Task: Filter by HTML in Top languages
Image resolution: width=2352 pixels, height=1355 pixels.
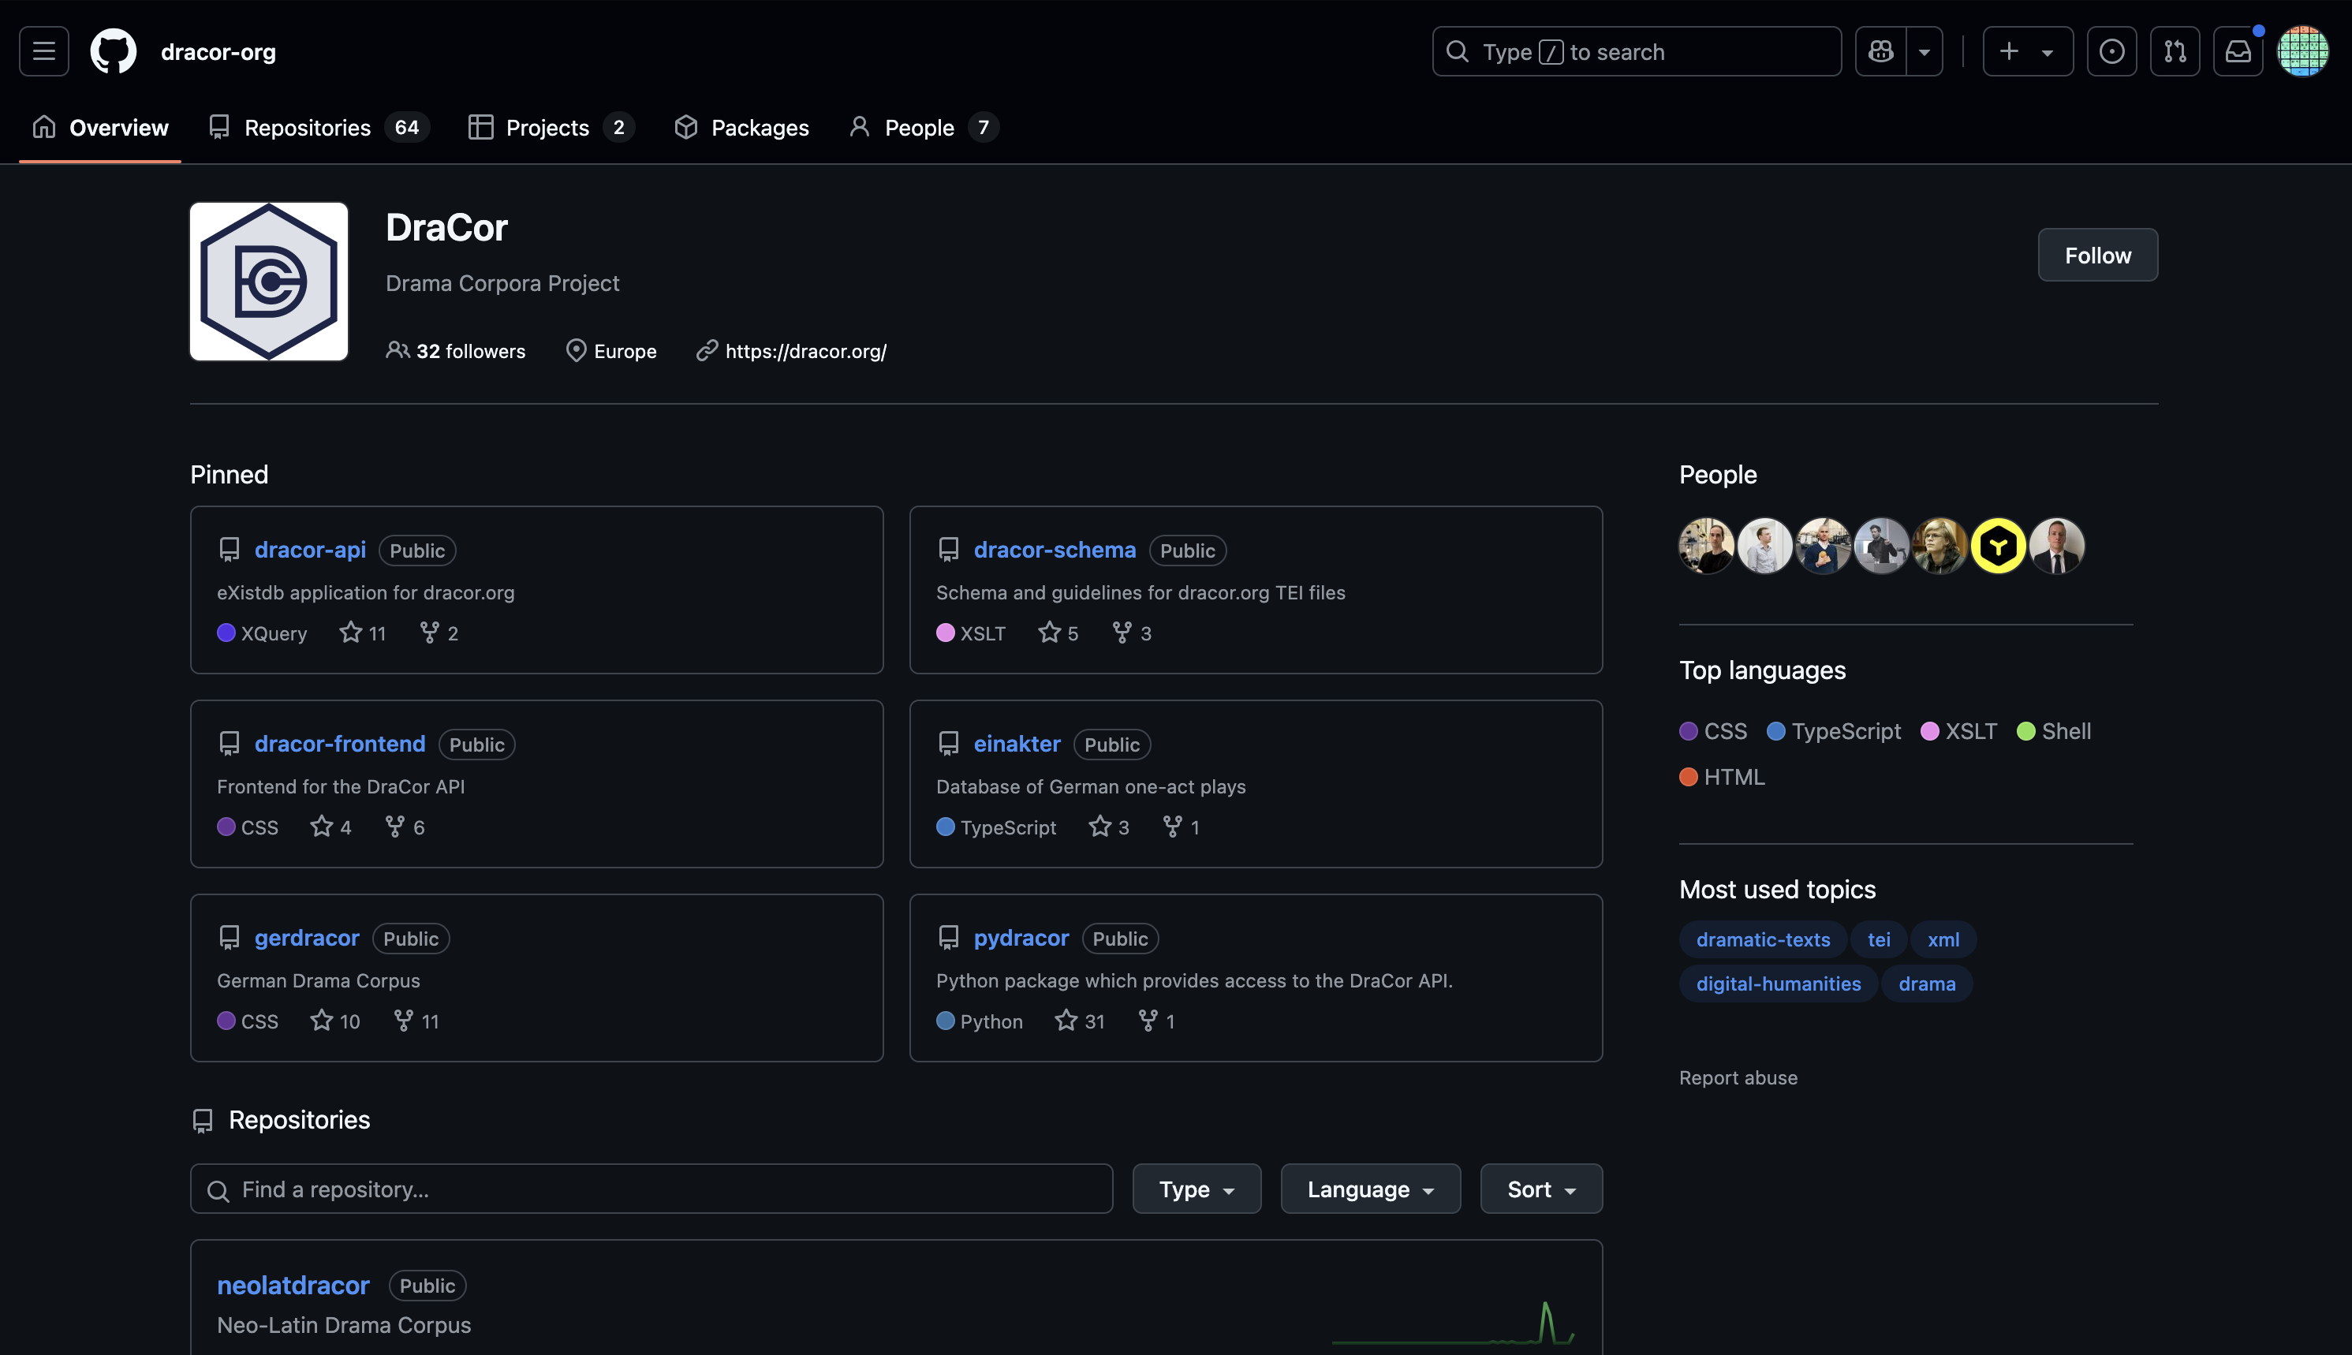Action: [x=1722, y=777]
